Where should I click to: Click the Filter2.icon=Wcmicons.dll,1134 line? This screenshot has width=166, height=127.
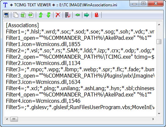(x=43, y=63)
